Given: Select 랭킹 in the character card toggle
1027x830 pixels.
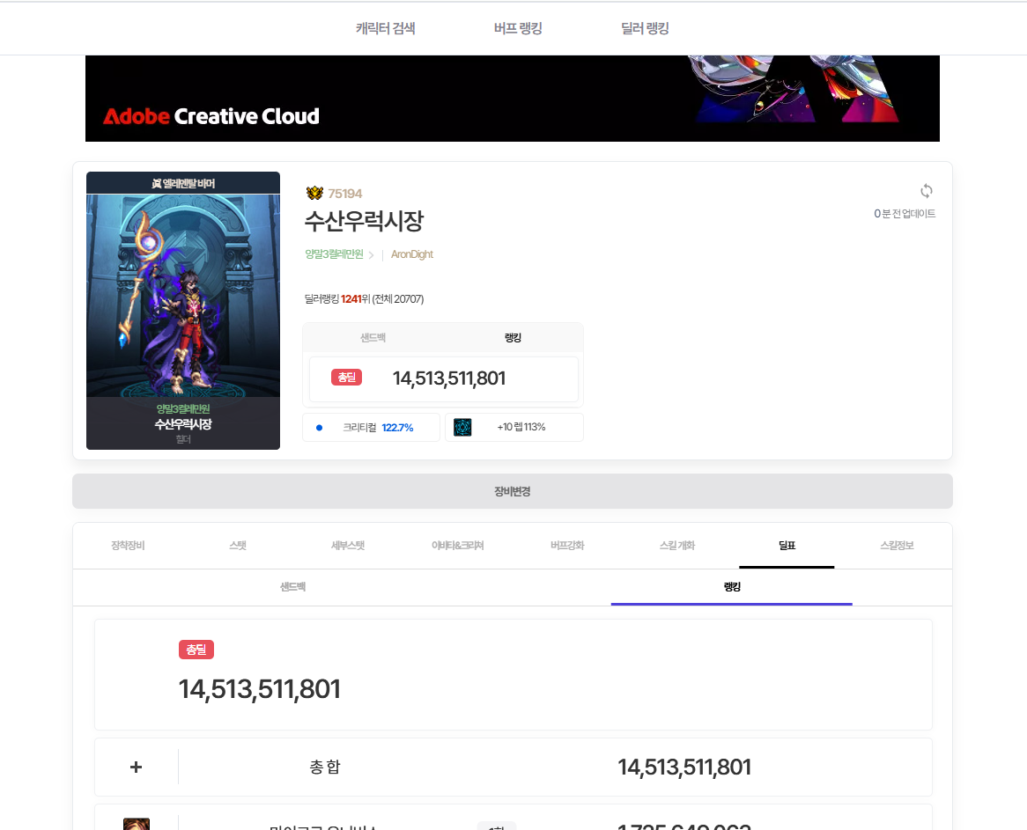Looking at the screenshot, I should 513,338.
